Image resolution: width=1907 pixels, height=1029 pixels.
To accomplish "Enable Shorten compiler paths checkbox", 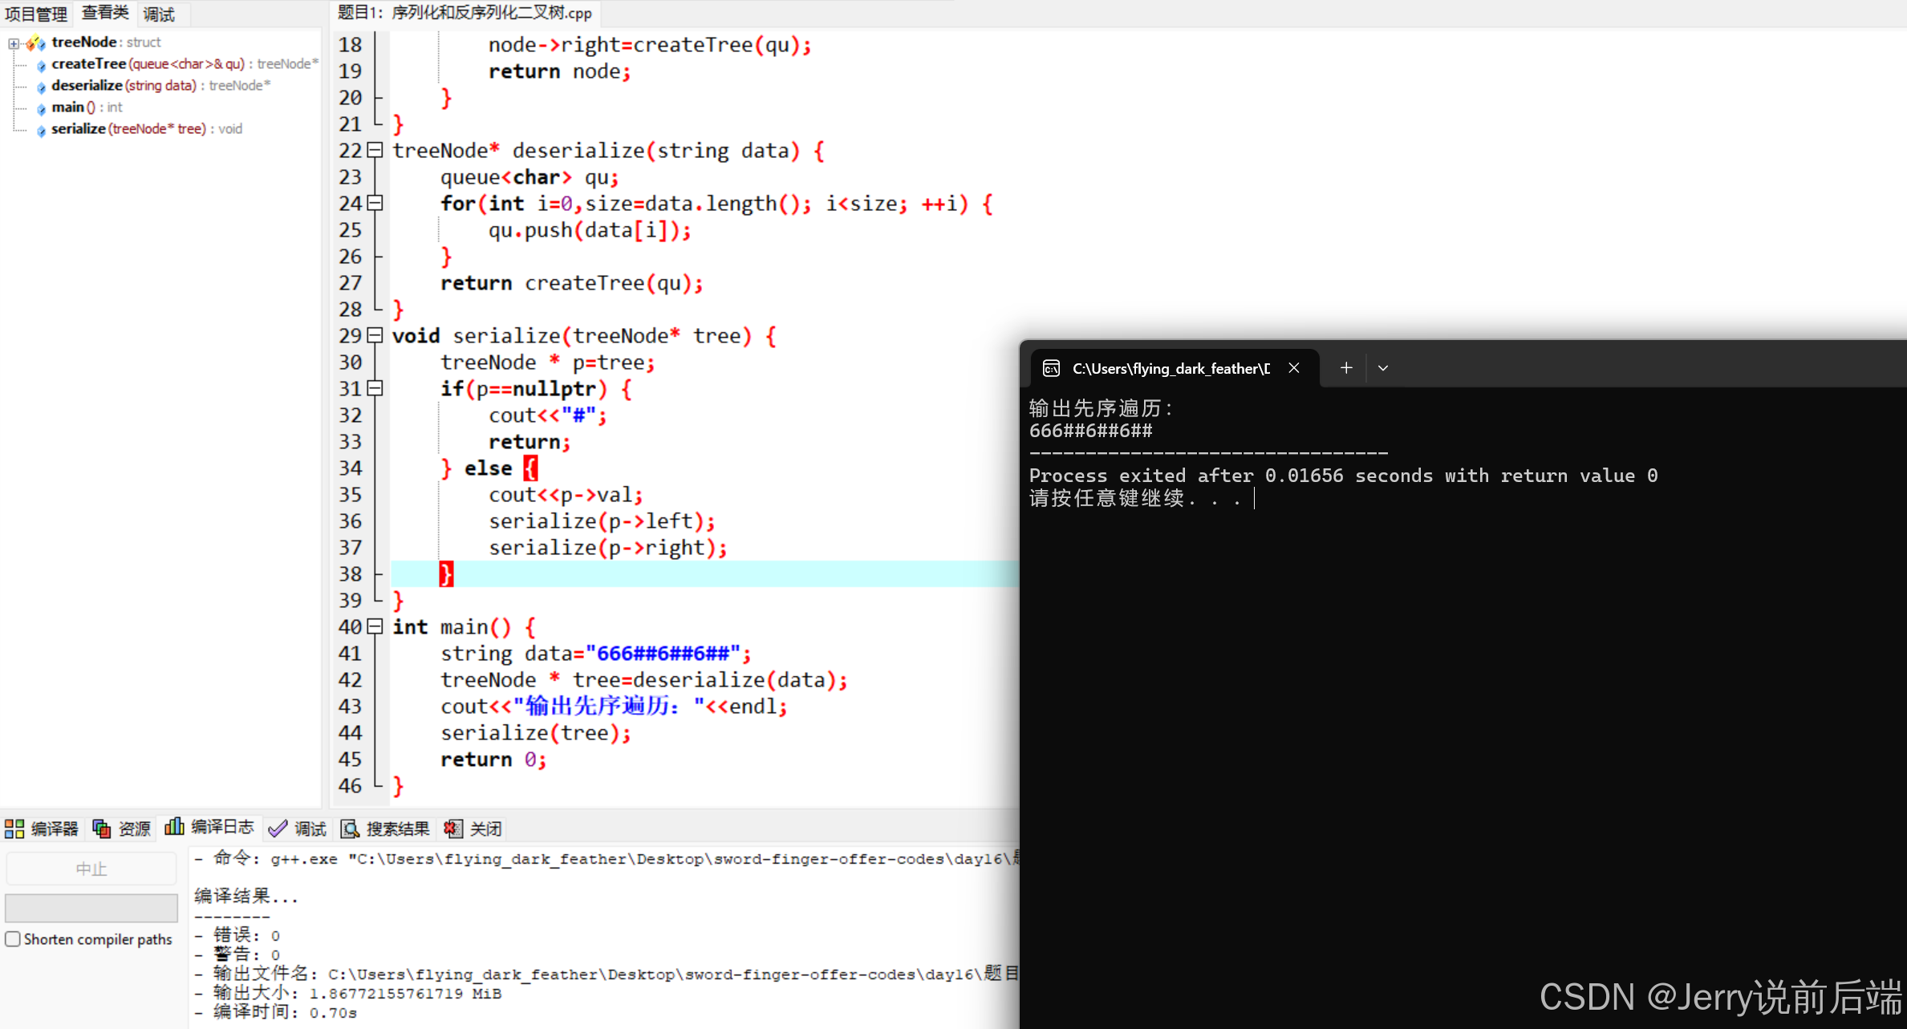I will pyautogui.click(x=13, y=938).
